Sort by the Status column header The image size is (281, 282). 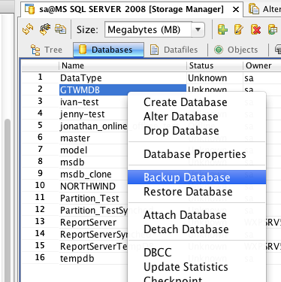pyautogui.click(x=215, y=65)
